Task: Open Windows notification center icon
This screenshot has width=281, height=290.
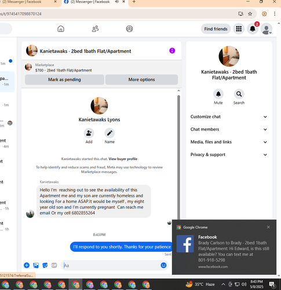Action: click(272, 284)
